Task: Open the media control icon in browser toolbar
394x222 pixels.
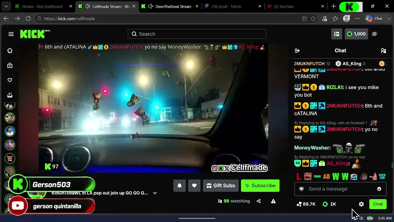Action: [324, 18]
